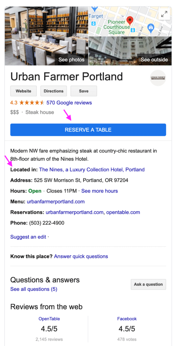Open opentable.com reservations link
176x346 pixels.
click(x=123, y=212)
